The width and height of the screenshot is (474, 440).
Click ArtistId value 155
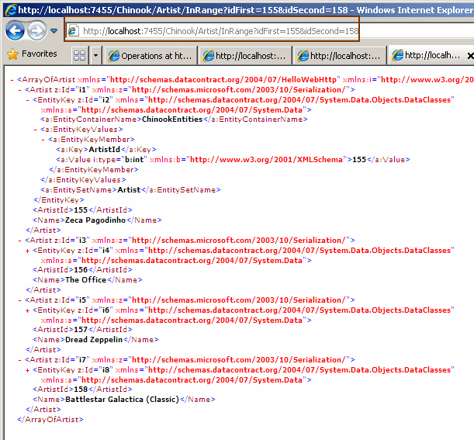coord(81,210)
